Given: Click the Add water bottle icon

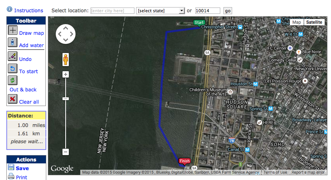Looking at the screenshot, I should coord(13,42).
